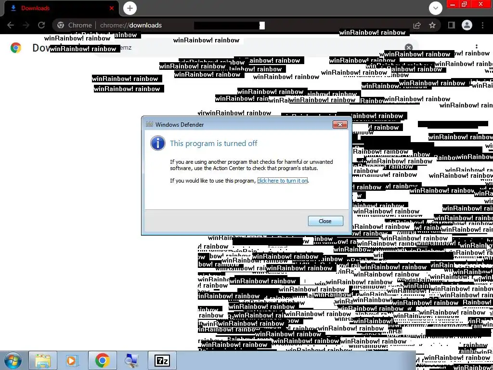Open Windows Explorer from taskbar
The height and width of the screenshot is (370, 493).
(x=43, y=360)
